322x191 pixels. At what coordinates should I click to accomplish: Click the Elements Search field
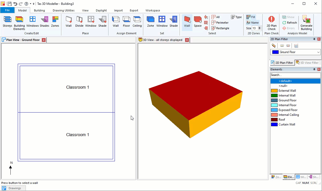coord(295,75)
